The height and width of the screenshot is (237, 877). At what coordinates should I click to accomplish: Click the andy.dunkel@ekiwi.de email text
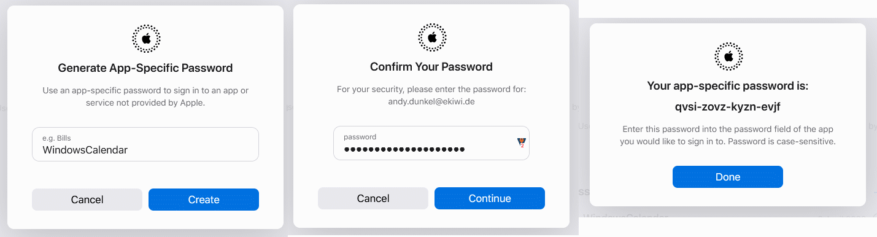tap(431, 101)
